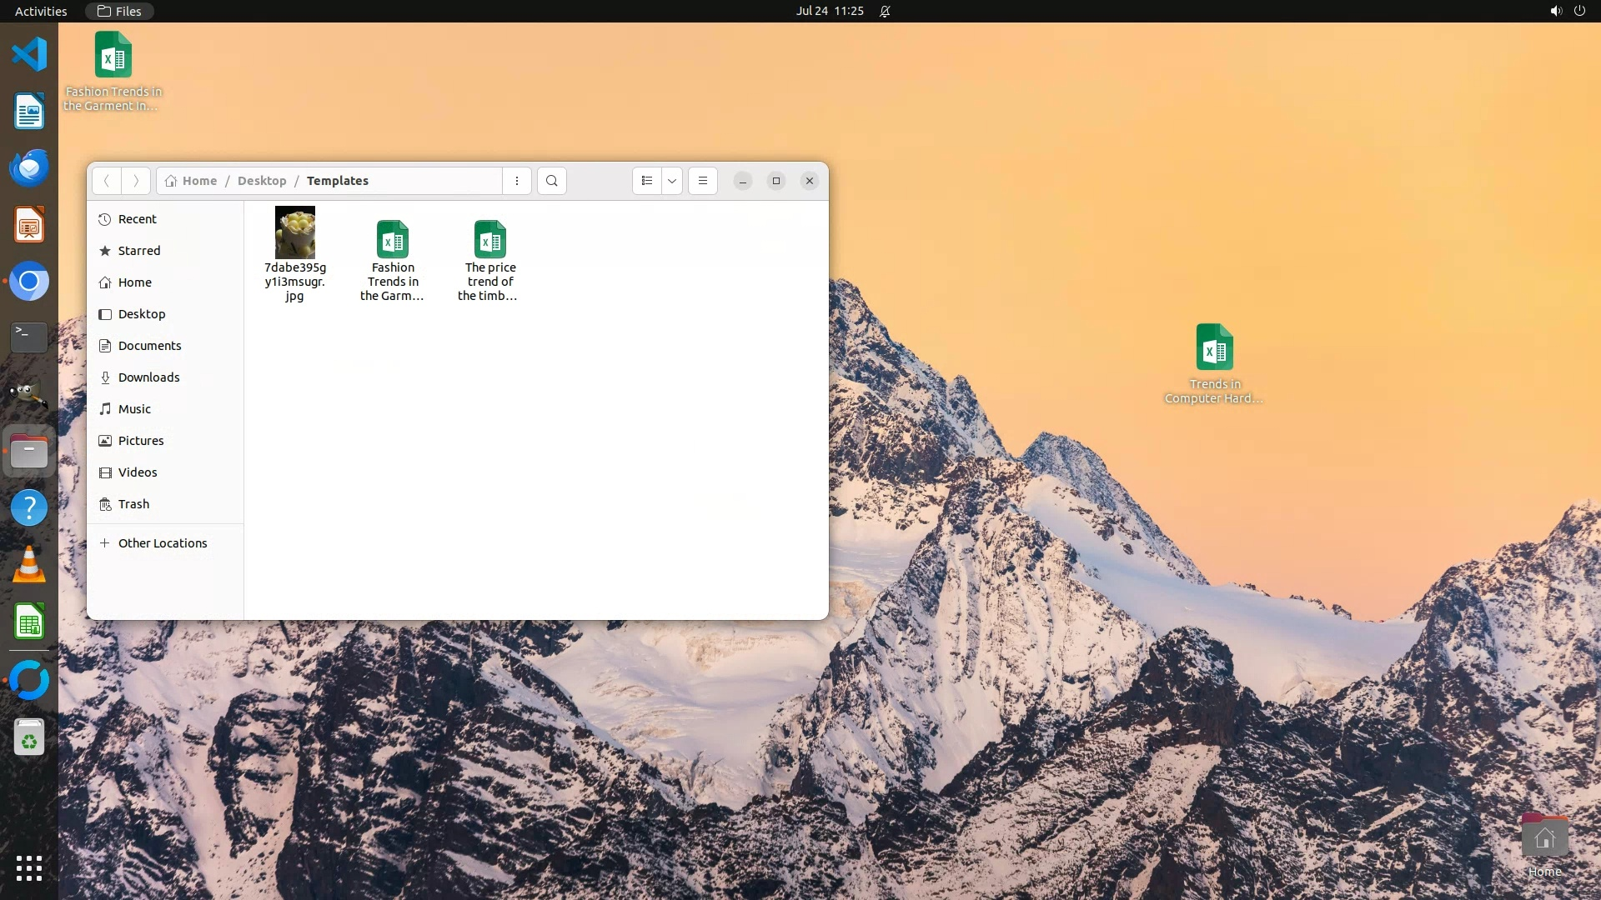Select the 7dabe395gy1i3msugr.jpg thumbnail

pos(295,233)
